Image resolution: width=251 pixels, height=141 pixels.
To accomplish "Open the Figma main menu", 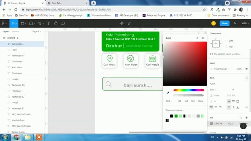I will 4,23.
